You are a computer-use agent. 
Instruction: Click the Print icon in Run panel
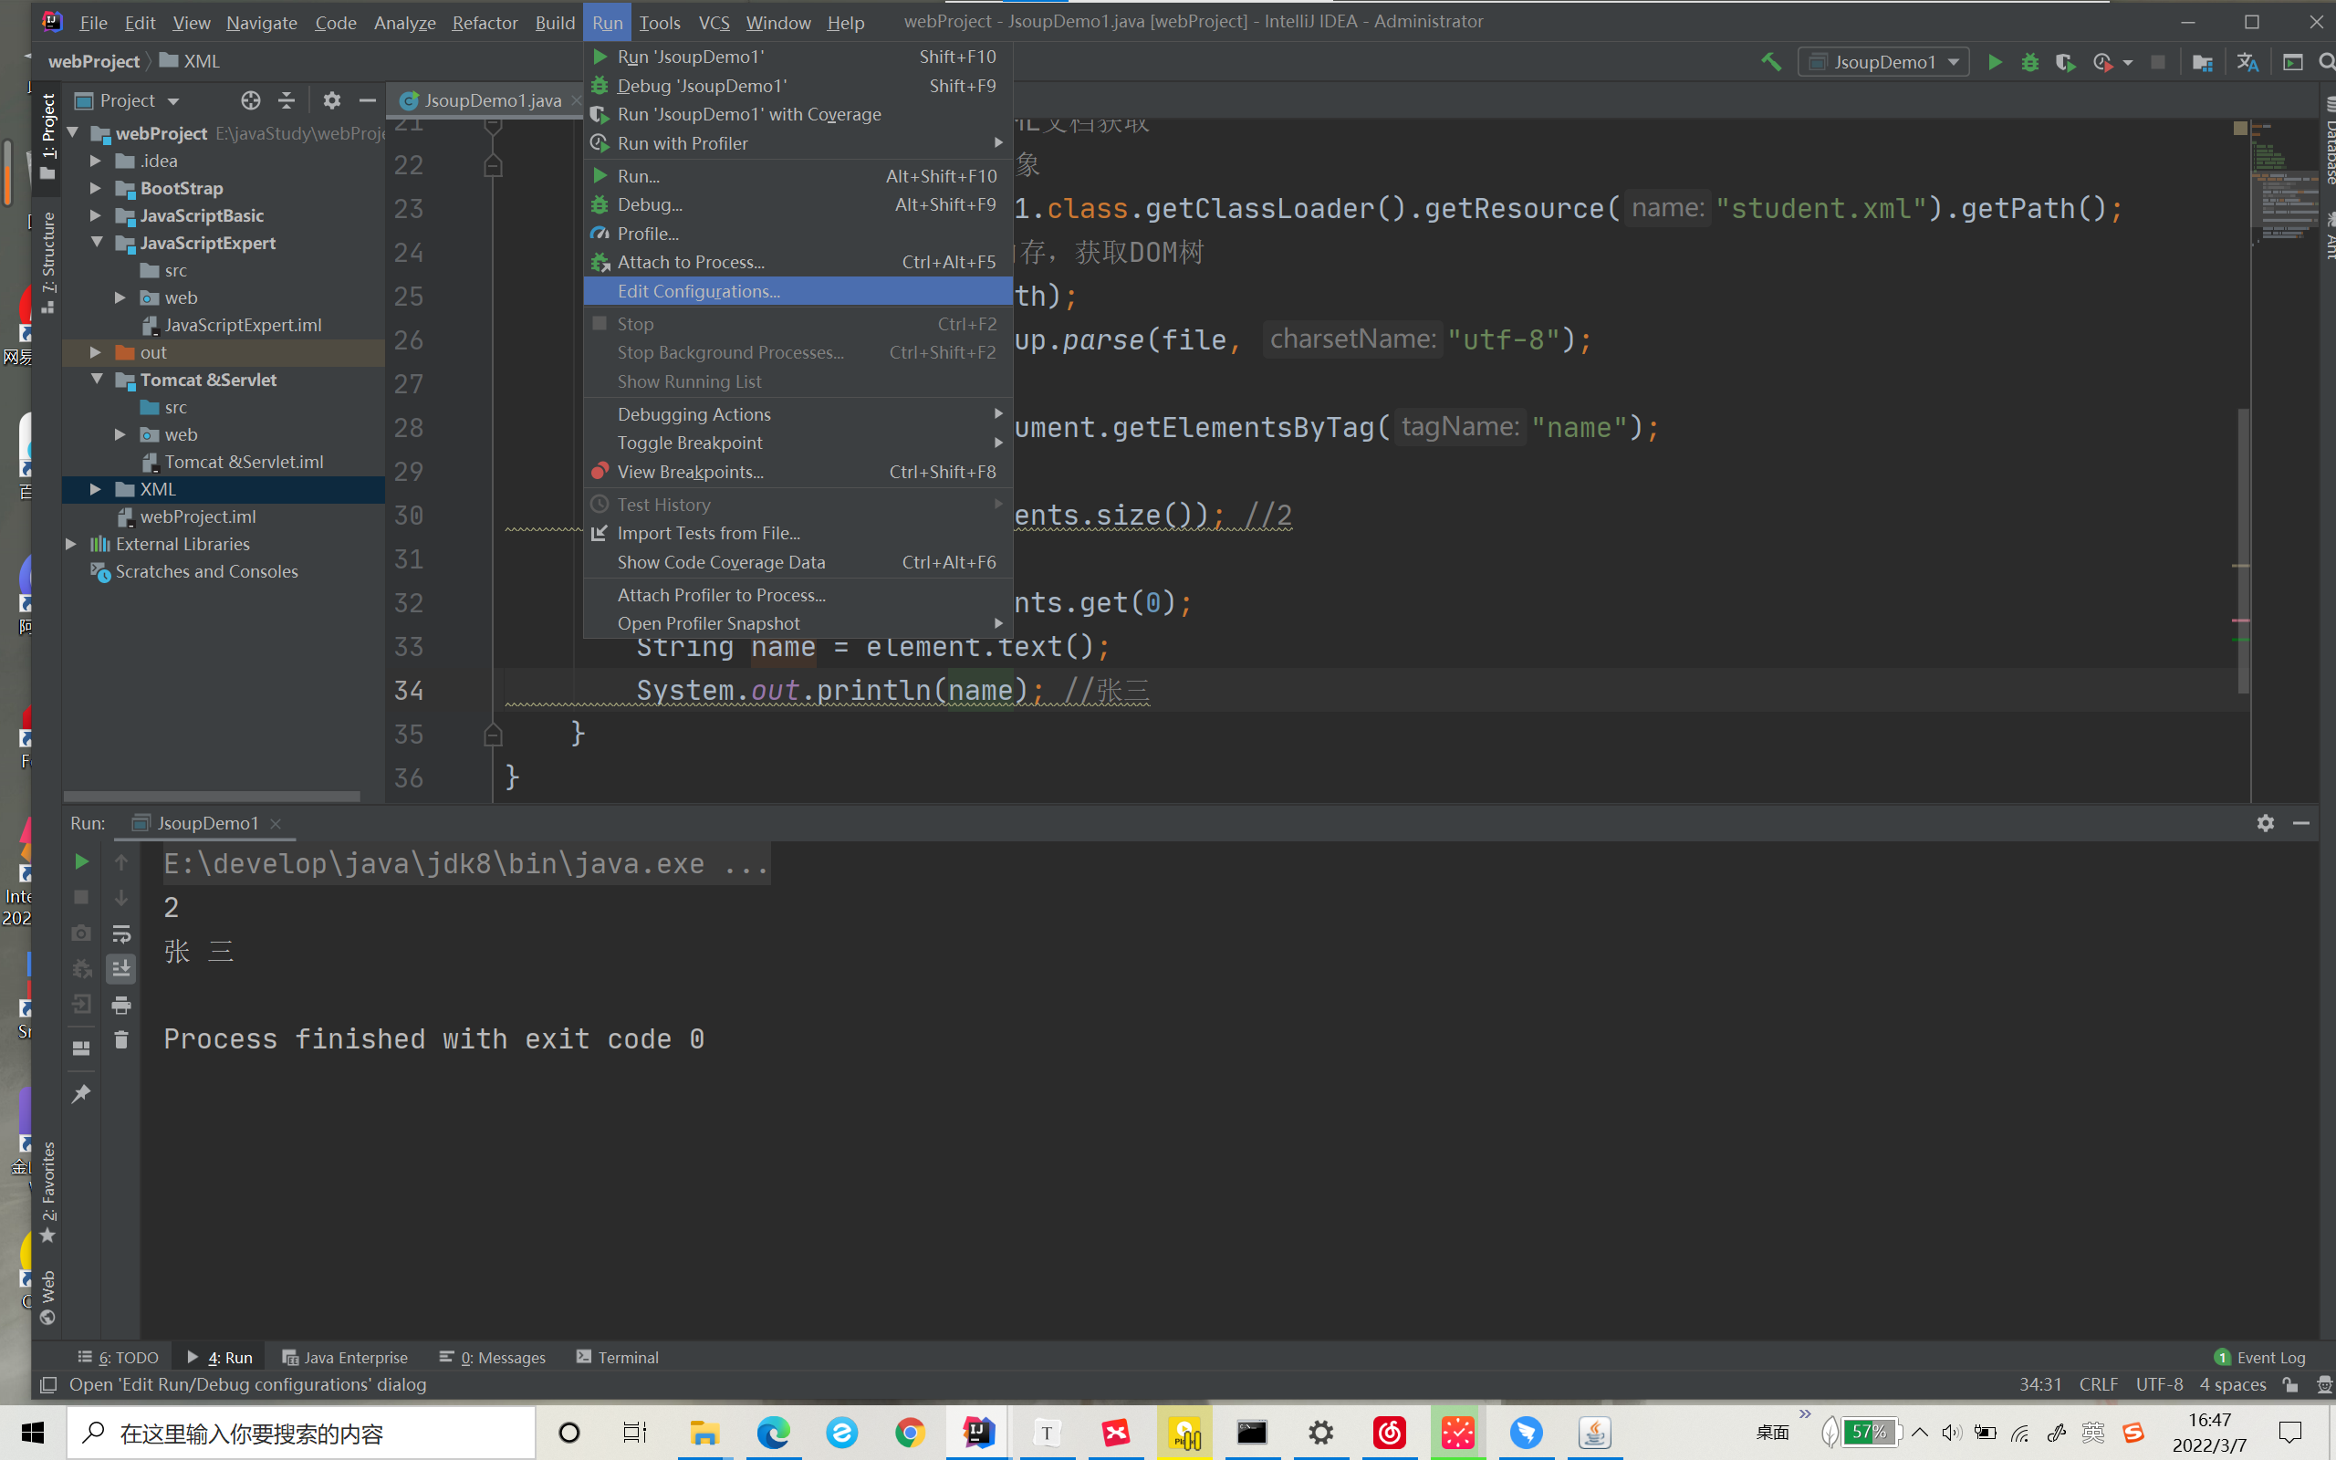coord(121,1006)
